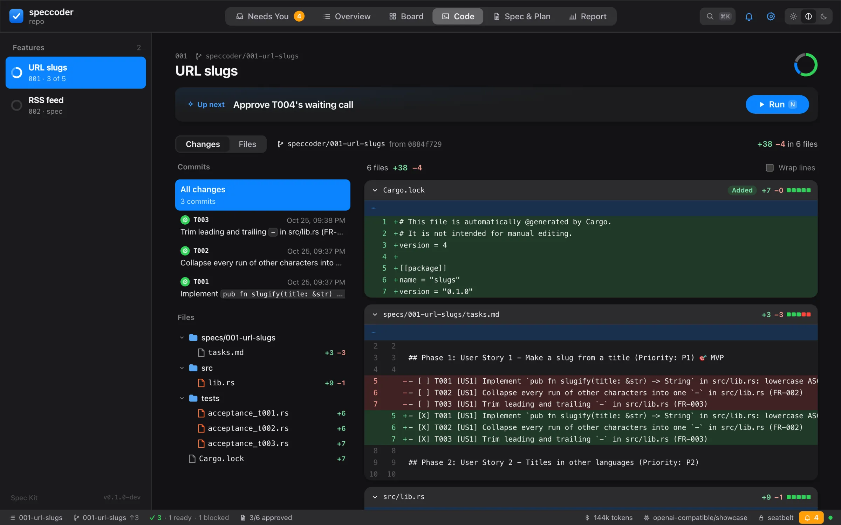Switch to the Overview tab

(346, 16)
